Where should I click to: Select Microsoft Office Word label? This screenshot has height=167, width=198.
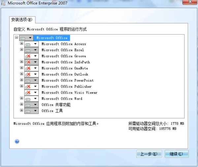62,99
